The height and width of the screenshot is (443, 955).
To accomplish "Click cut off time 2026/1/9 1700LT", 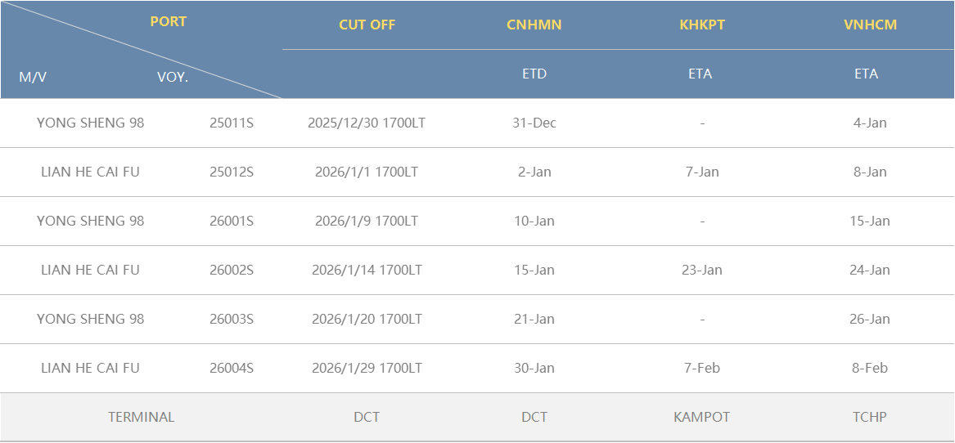I will click(367, 221).
